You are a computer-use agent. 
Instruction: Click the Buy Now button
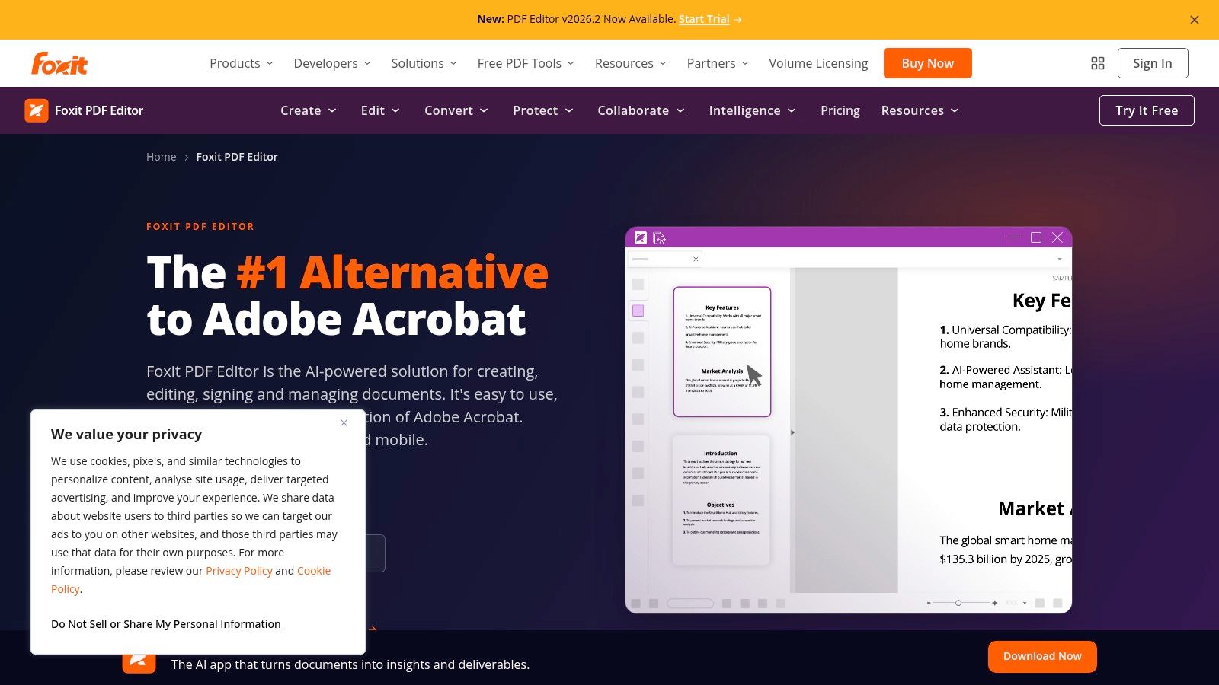click(927, 63)
